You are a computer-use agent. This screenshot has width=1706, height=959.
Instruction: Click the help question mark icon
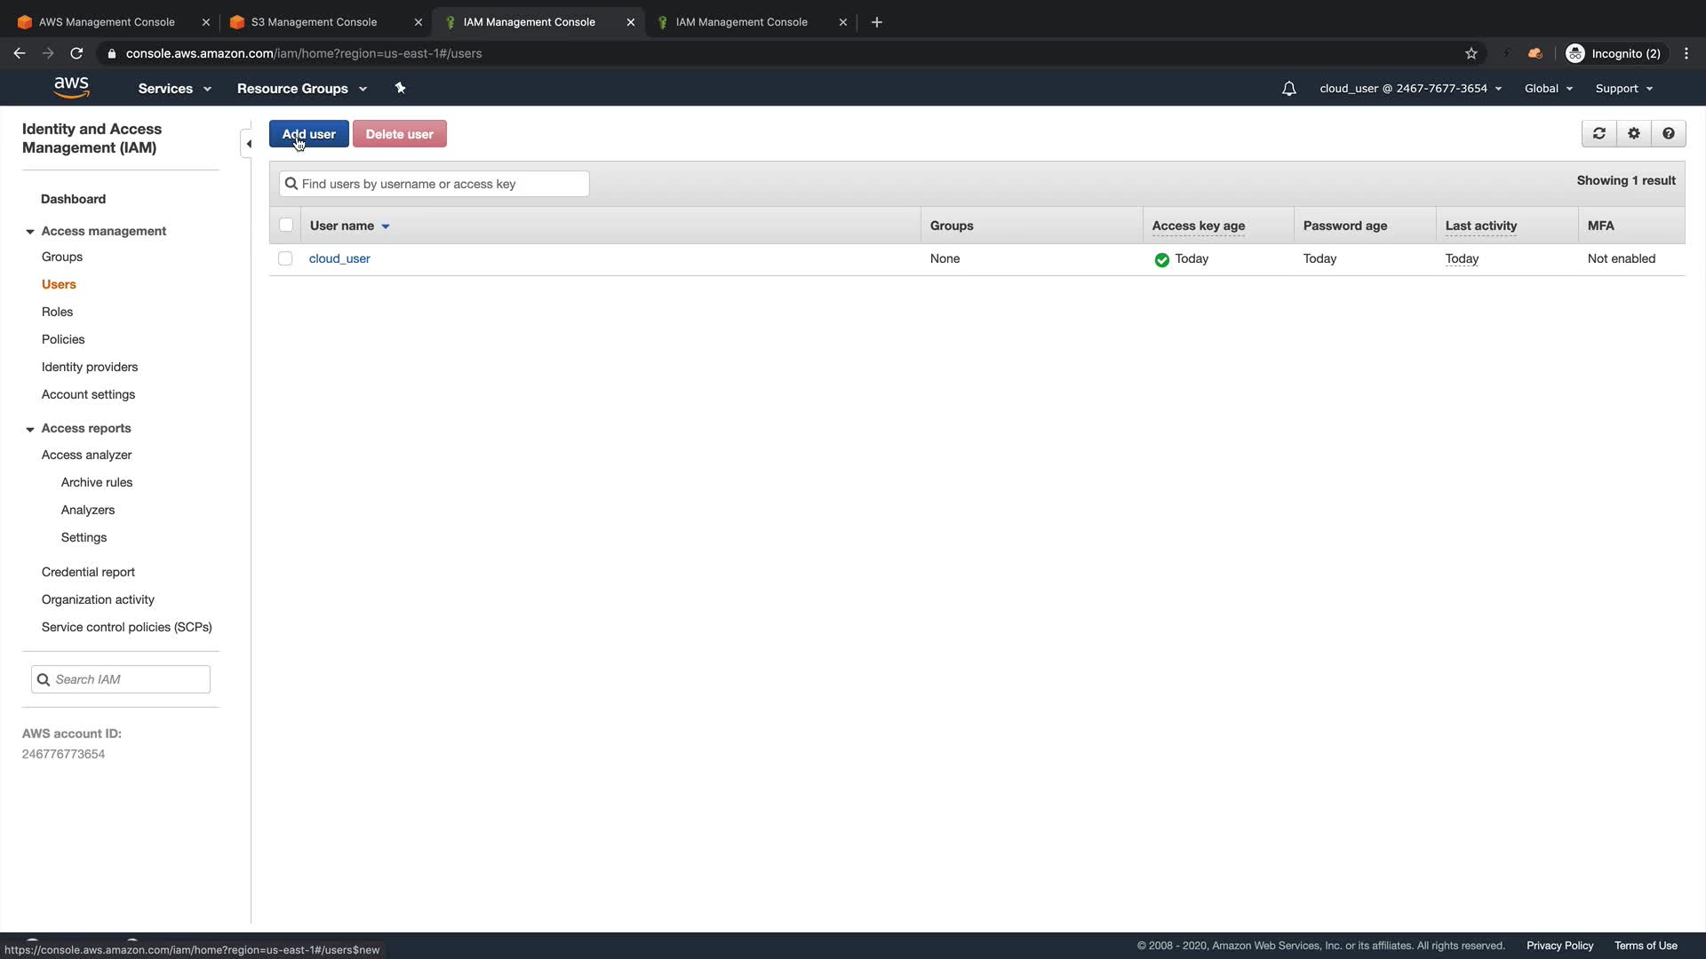pos(1668,133)
